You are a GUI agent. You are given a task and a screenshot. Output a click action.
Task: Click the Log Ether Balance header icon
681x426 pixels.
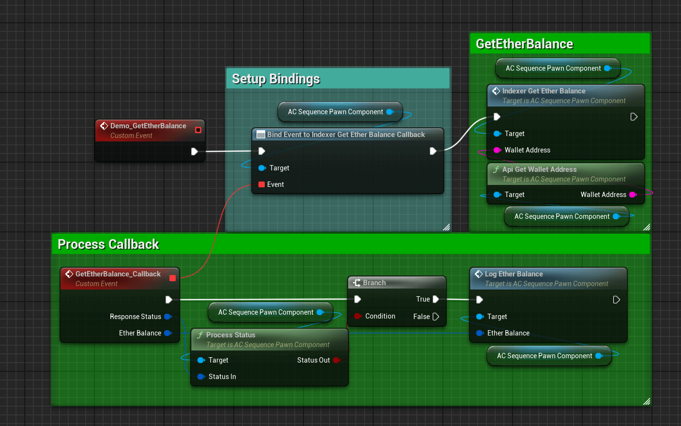tap(479, 274)
